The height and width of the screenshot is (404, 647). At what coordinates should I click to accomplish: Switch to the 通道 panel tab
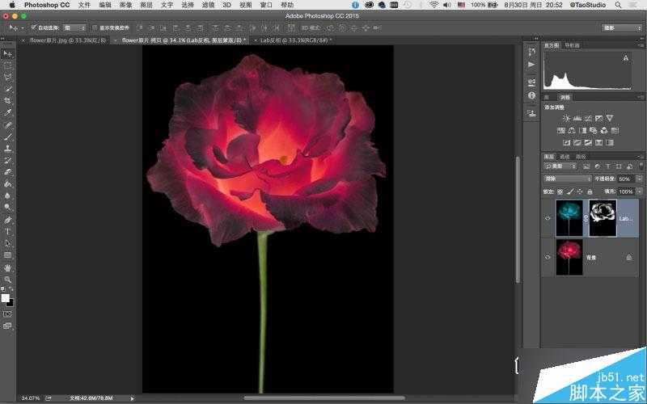(x=565, y=156)
